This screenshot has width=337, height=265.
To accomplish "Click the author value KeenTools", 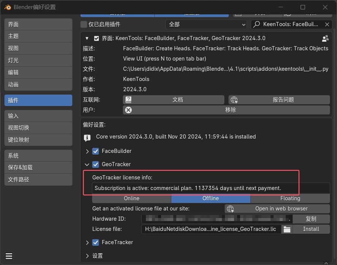I will pyautogui.click(x=136, y=79).
